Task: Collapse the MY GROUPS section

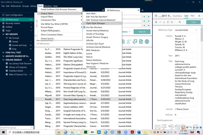Action: click(x=3, y=34)
